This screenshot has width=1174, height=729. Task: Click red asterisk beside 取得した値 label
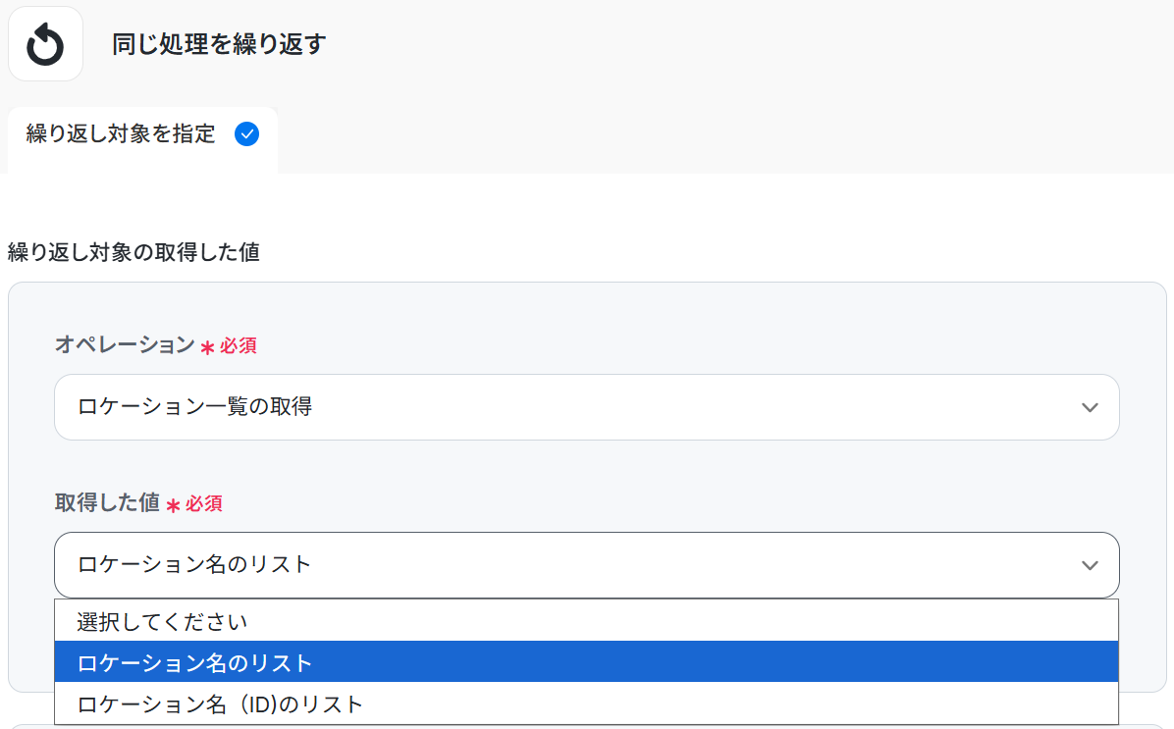[173, 505]
